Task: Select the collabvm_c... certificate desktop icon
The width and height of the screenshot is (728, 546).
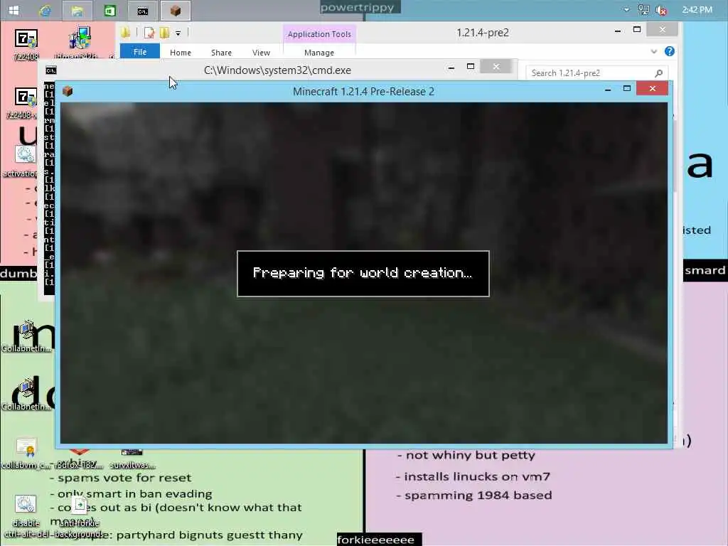Action: [26, 453]
